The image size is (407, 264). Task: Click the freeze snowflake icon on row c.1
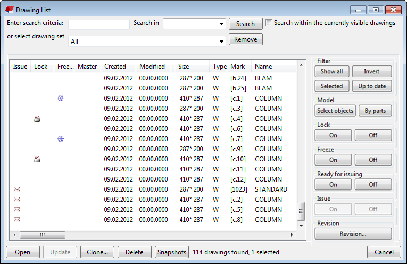[x=61, y=98]
